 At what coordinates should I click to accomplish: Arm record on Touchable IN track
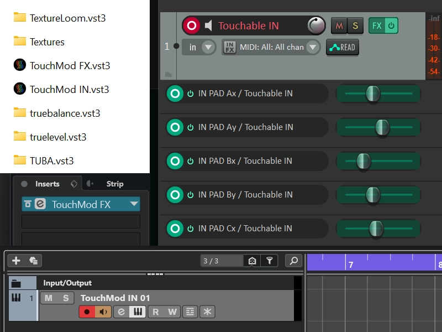(191, 25)
